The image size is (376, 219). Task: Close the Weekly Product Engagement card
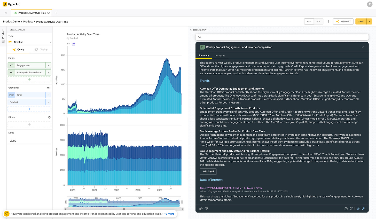[x=363, y=47]
